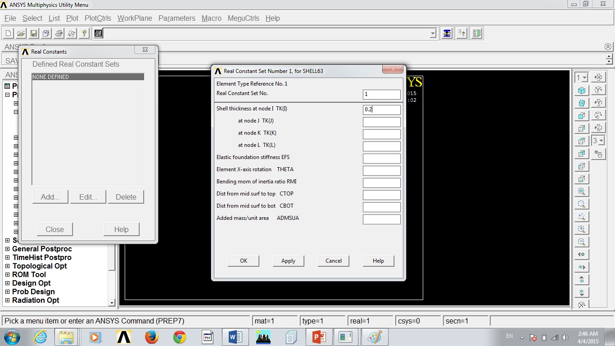Click Apply in Real Constant Set dialog
615x346 pixels.
pyautogui.click(x=289, y=261)
